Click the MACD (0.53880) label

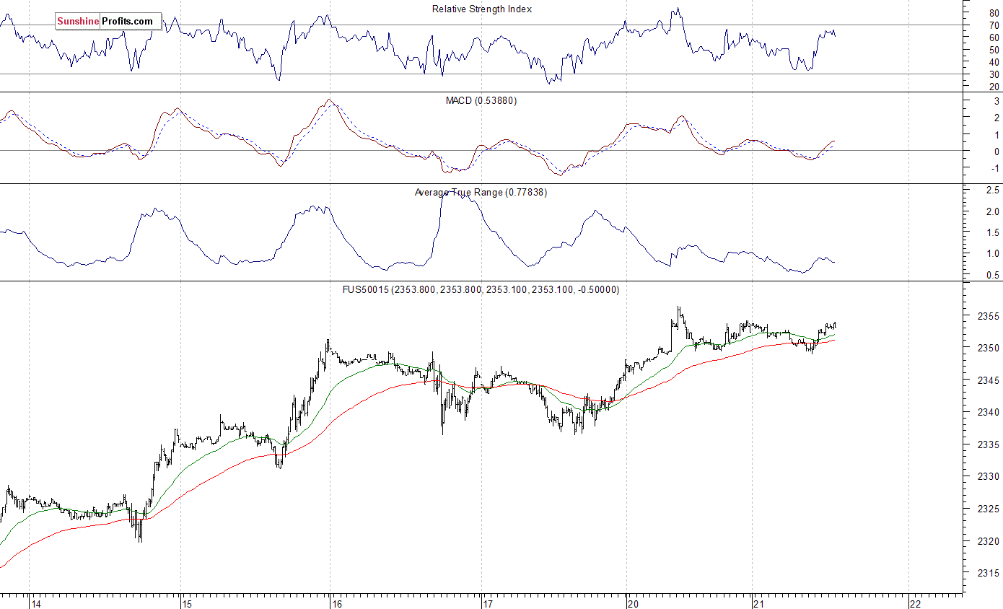(x=481, y=100)
